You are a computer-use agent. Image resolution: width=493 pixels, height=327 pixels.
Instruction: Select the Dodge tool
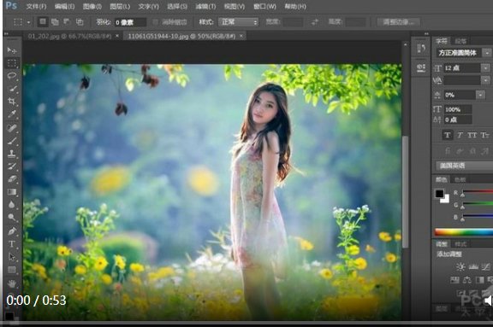[12, 217]
